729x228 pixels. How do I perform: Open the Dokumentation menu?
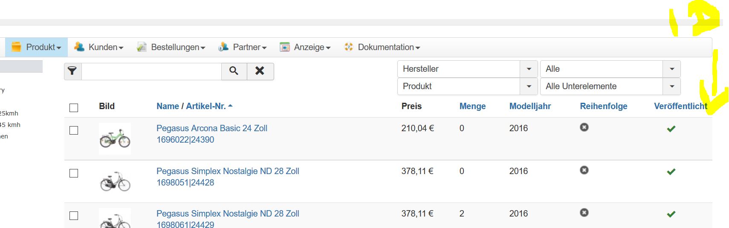point(388,47)
